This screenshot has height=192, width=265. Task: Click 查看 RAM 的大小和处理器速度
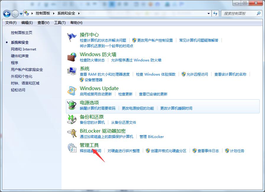click(105, 74)
